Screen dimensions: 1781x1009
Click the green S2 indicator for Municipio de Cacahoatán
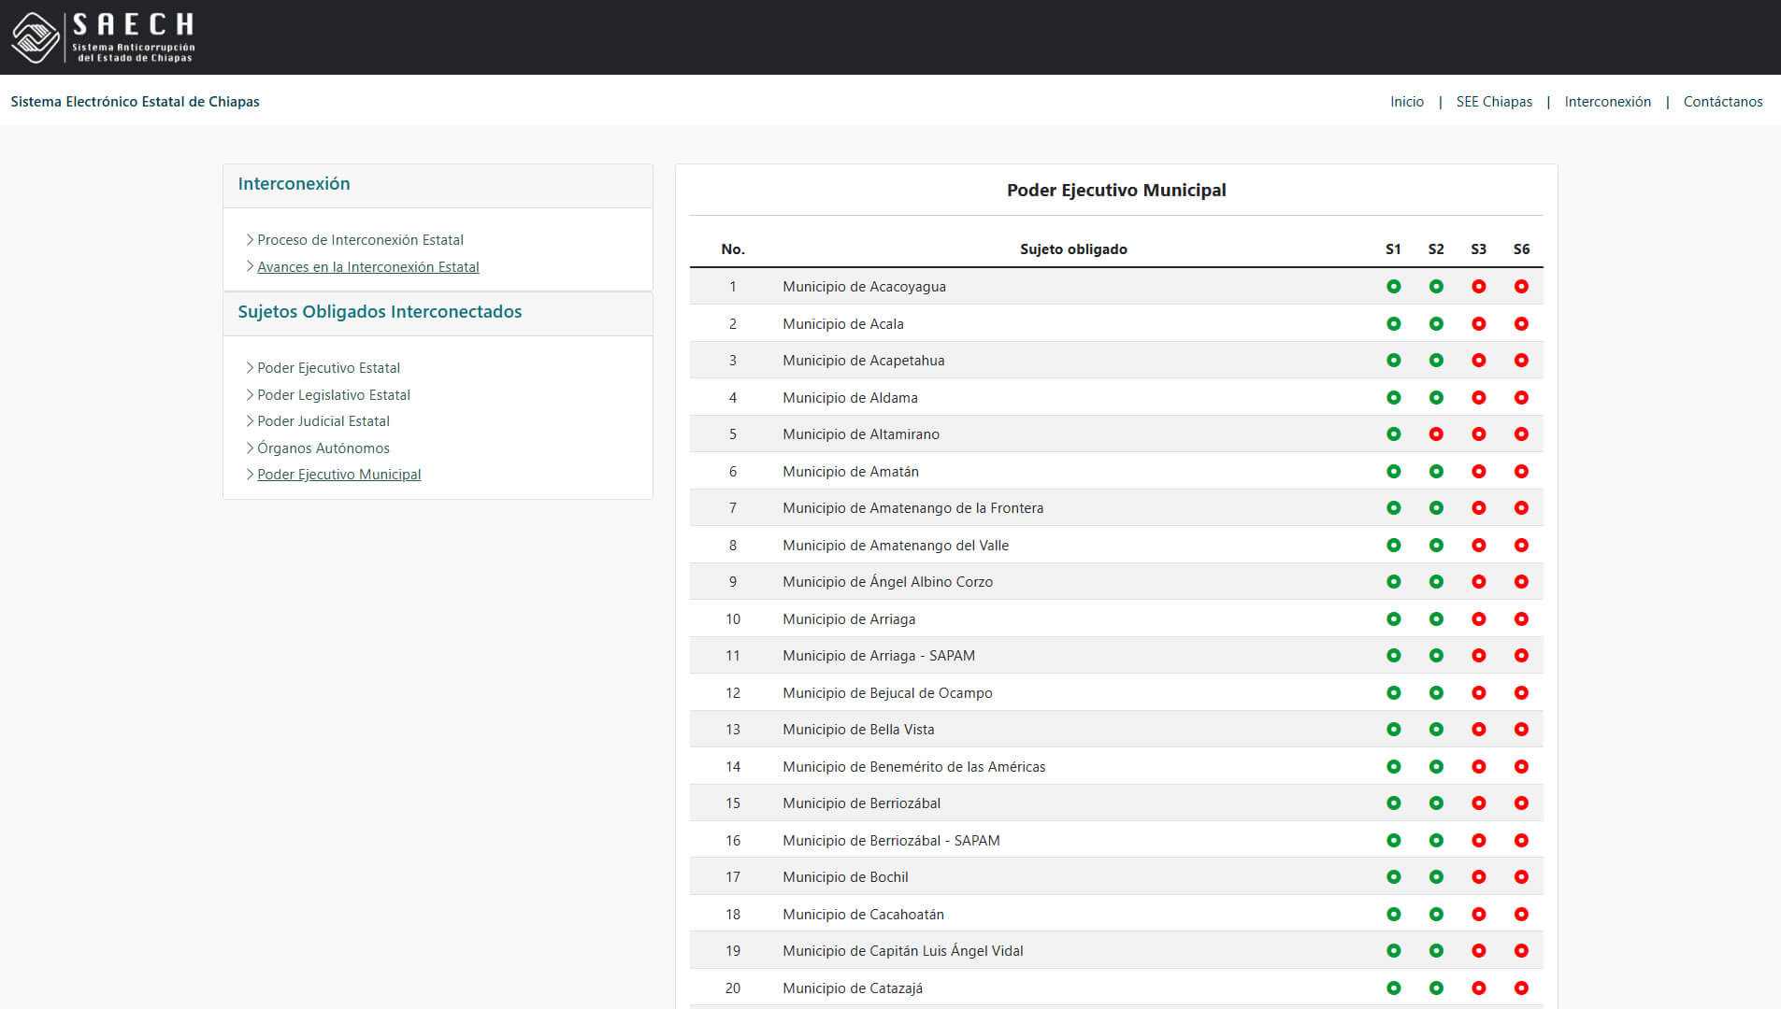tap(1436, 915)
